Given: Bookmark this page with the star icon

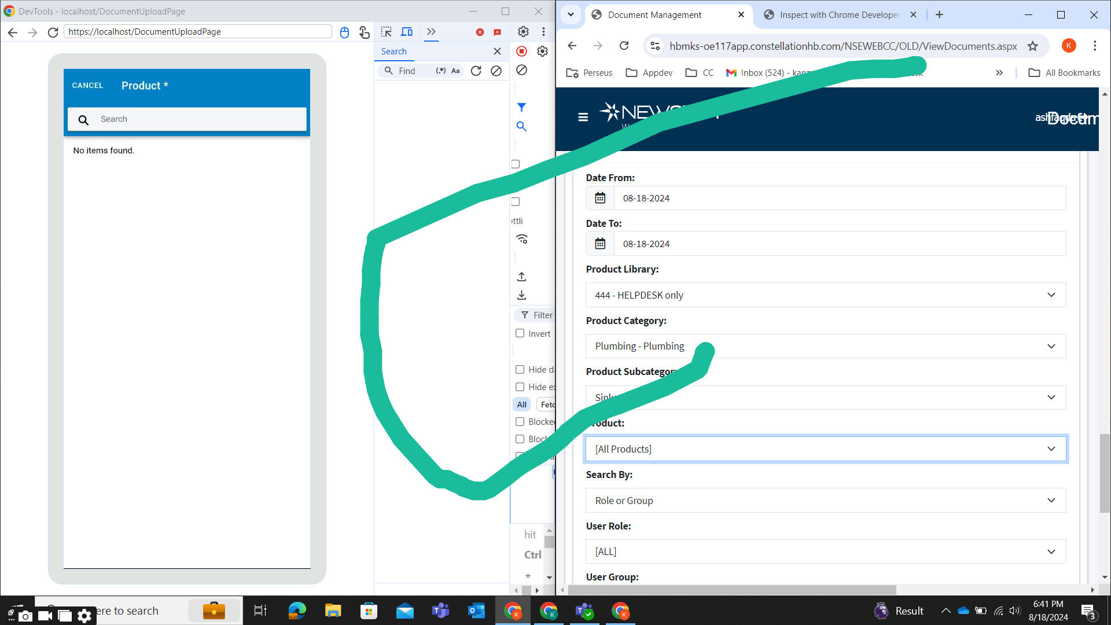Looking at the screenshot, I should pyautogui.click(x=1033, y=46).
